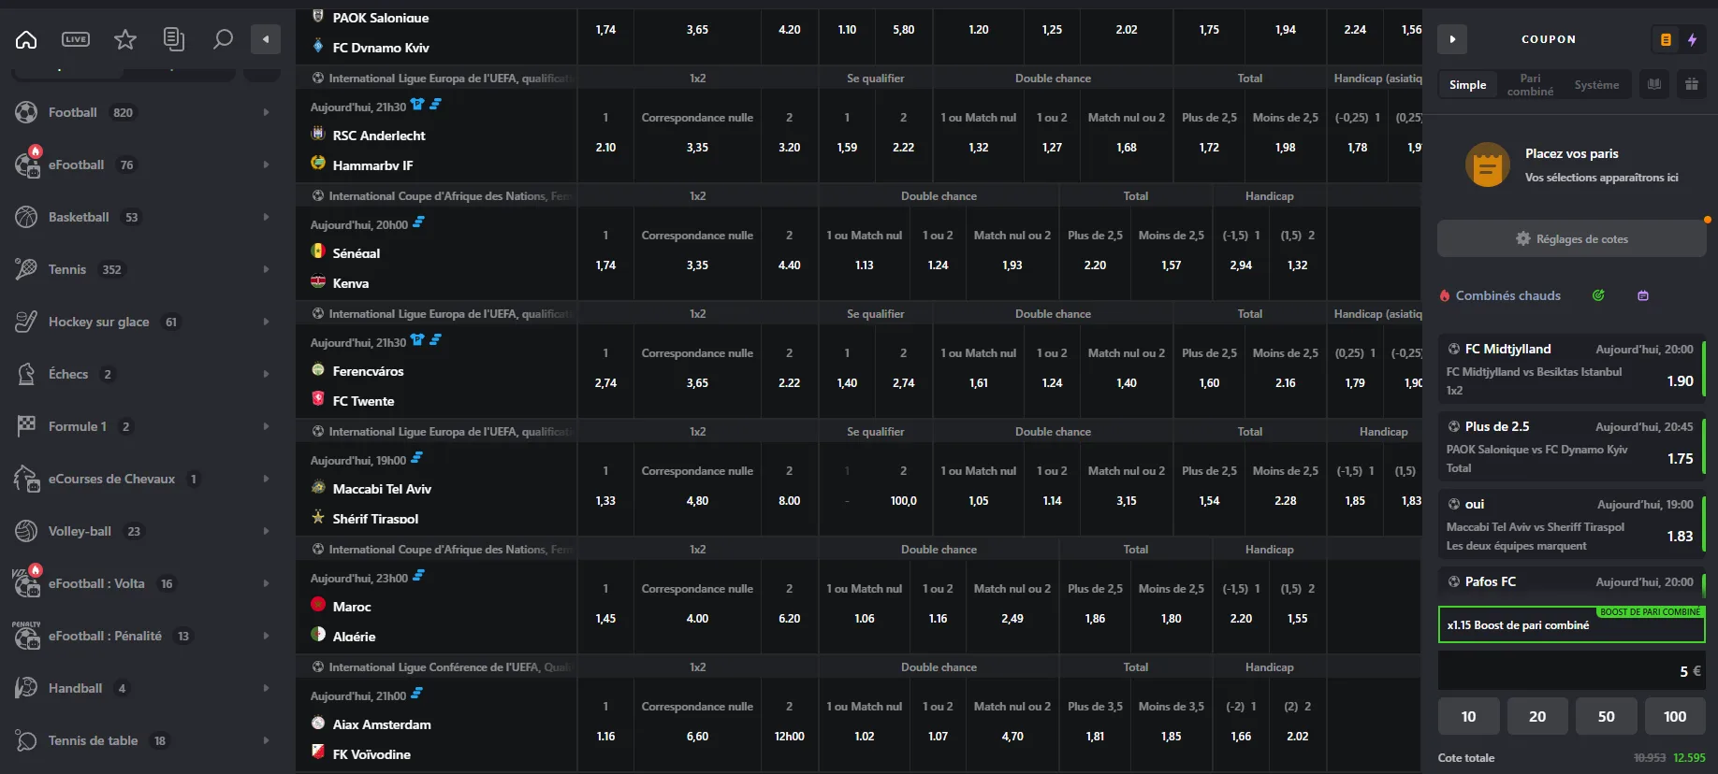Select the eFootball sport icon
The height and width of the screenshot is (774, 1718).
tap(26, 165)
